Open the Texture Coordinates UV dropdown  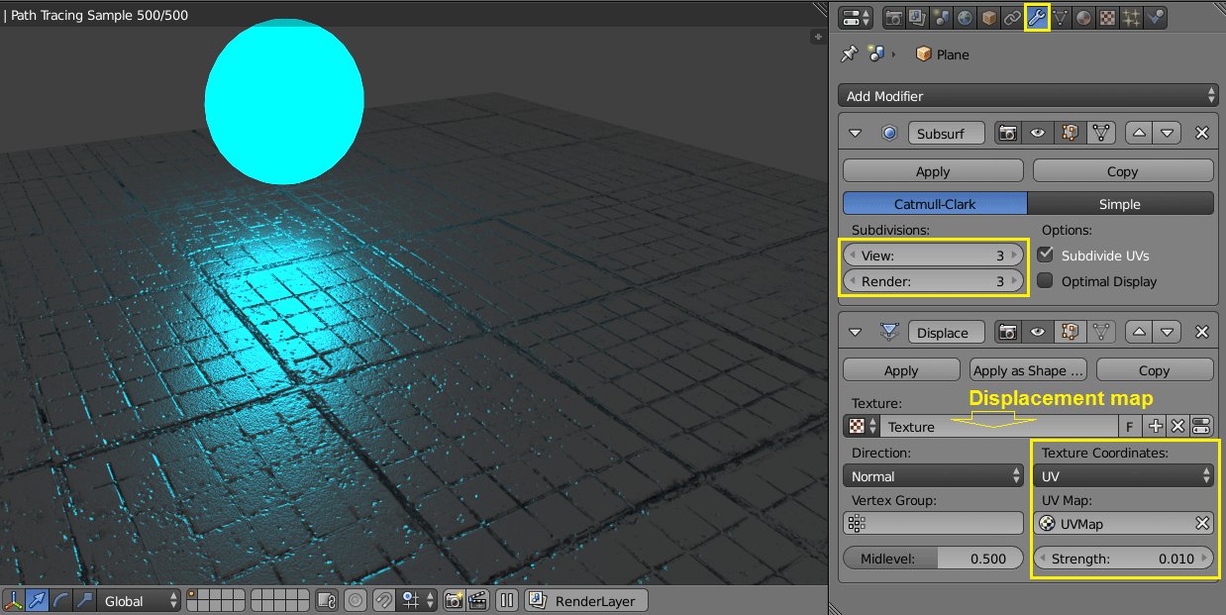[1123, 476]
